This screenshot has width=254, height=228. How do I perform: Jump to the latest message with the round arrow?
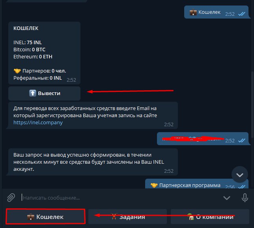(x=240, y=174)
